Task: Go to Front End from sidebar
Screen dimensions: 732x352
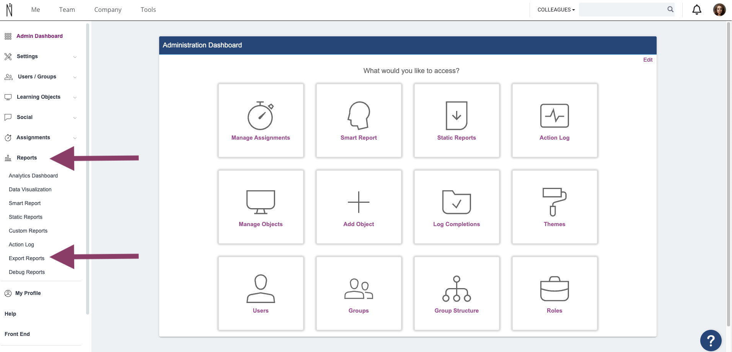Action: 17,334
